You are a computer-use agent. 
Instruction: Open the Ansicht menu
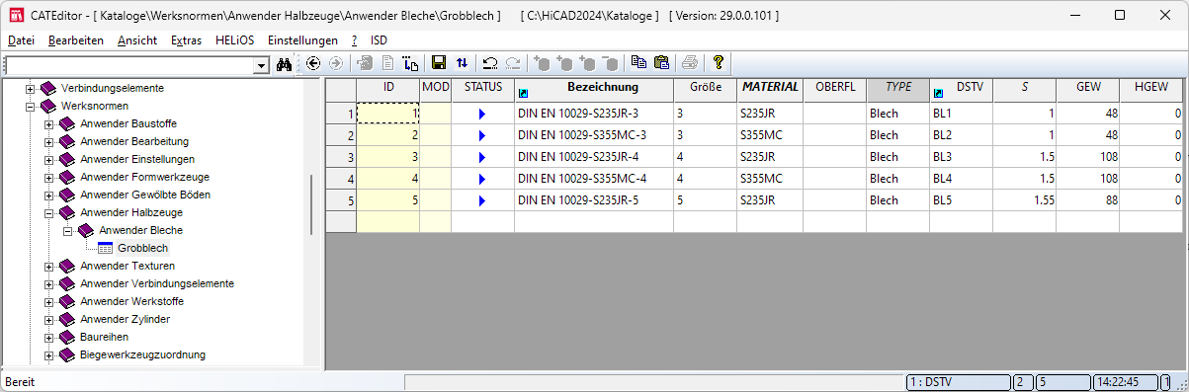(136, 40)
